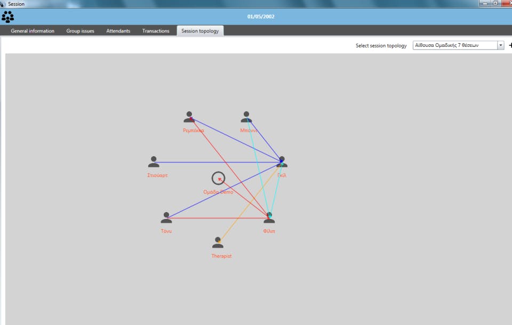Screen dimensions: 512x325
Task: Expand the session topology dropdown arrow
Action: tap(501, 45)
